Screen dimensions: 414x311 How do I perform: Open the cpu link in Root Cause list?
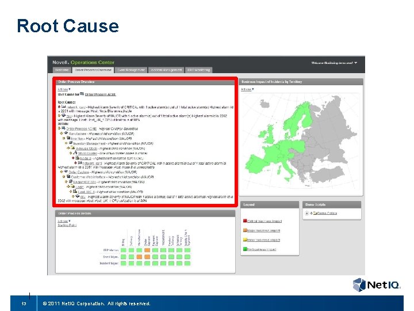[69, 116]
